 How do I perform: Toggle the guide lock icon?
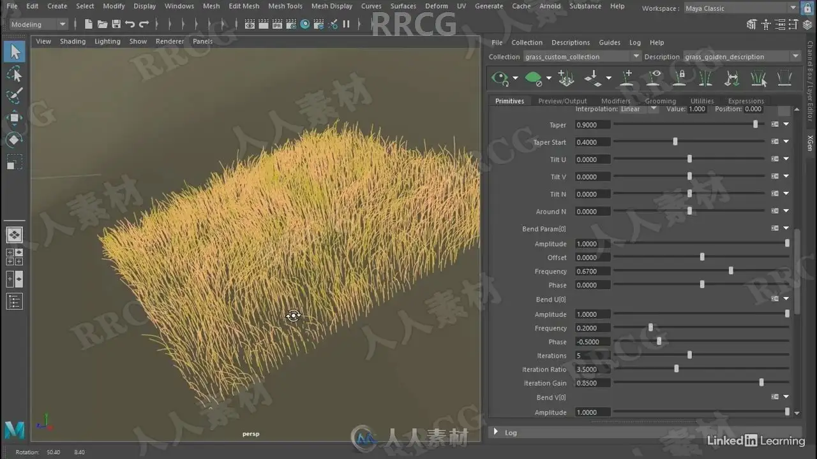[680, 78]
